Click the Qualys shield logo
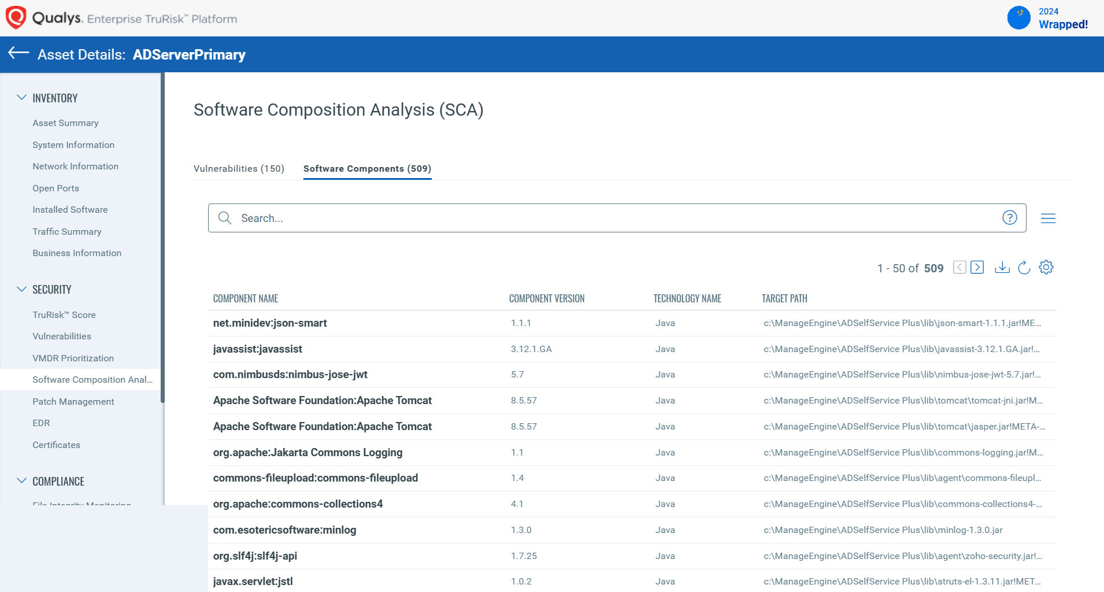Image resolution: width=1104 pixels, height=592 pixels. click(16, 18)
